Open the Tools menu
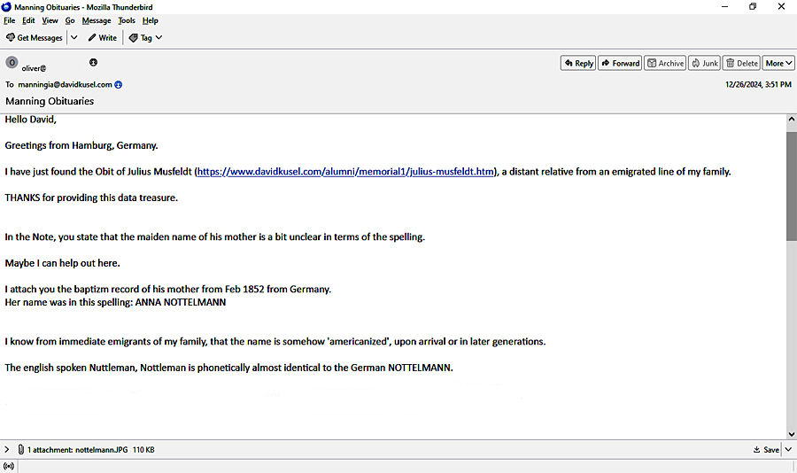This screenshot has height=473, width=797. [x=127, y=20]
